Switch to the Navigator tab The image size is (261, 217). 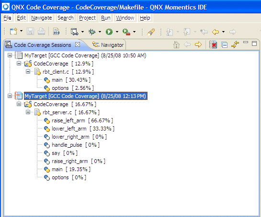[x=108, y=45]
